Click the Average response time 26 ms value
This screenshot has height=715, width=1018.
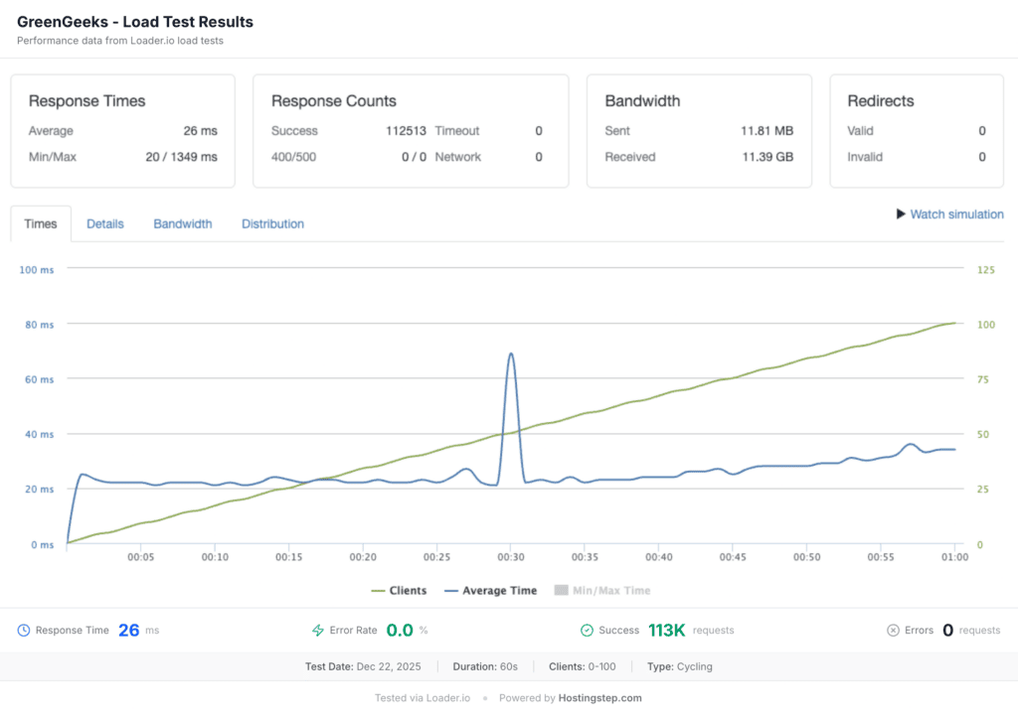pyautogui.click(x=200, y=131)
